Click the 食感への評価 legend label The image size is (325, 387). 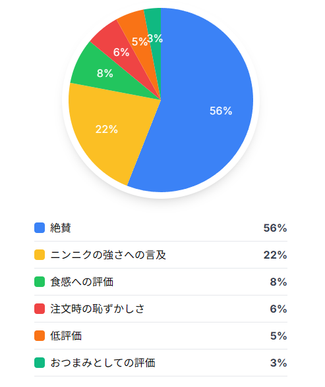pos(82,282)
